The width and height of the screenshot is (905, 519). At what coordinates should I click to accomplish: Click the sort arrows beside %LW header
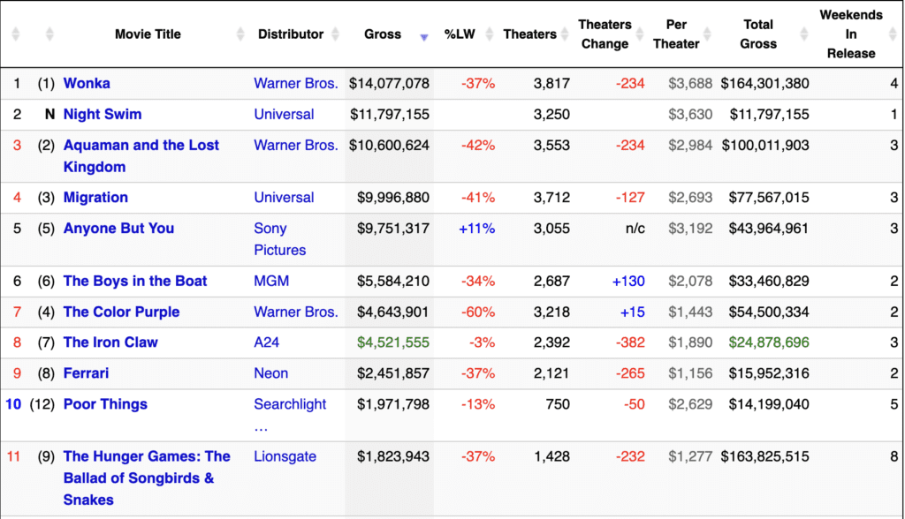(x=490, y=34)
